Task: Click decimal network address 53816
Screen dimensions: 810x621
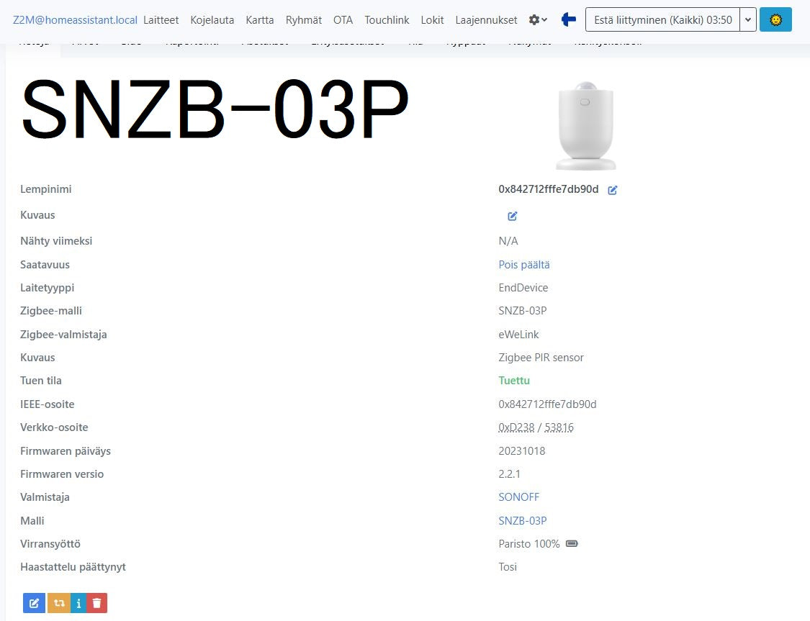Action: [x=559, y=427]
